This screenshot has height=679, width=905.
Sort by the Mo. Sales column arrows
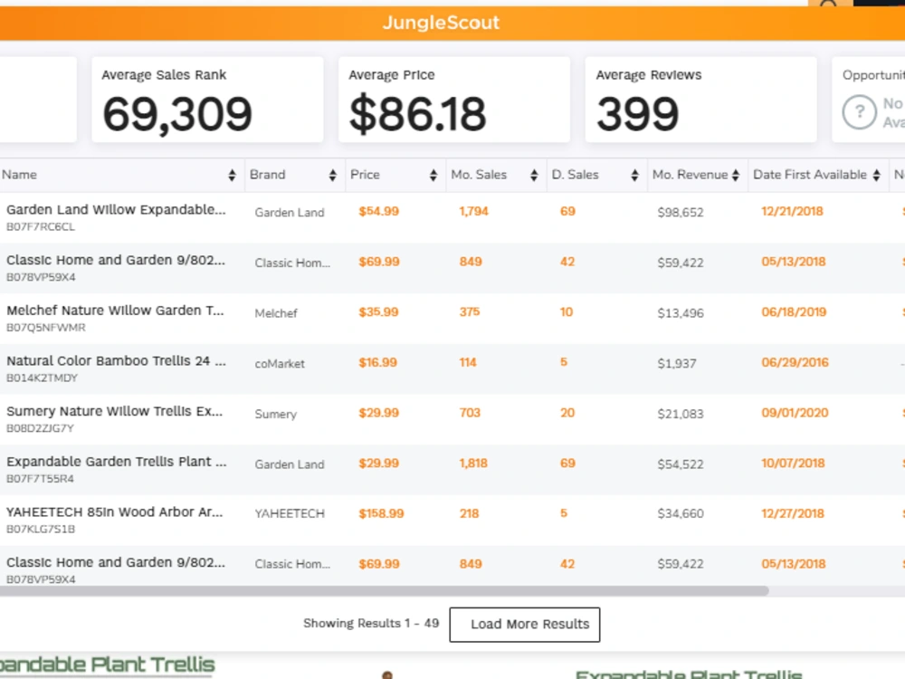pyautogui.click(x=534, y=176)
